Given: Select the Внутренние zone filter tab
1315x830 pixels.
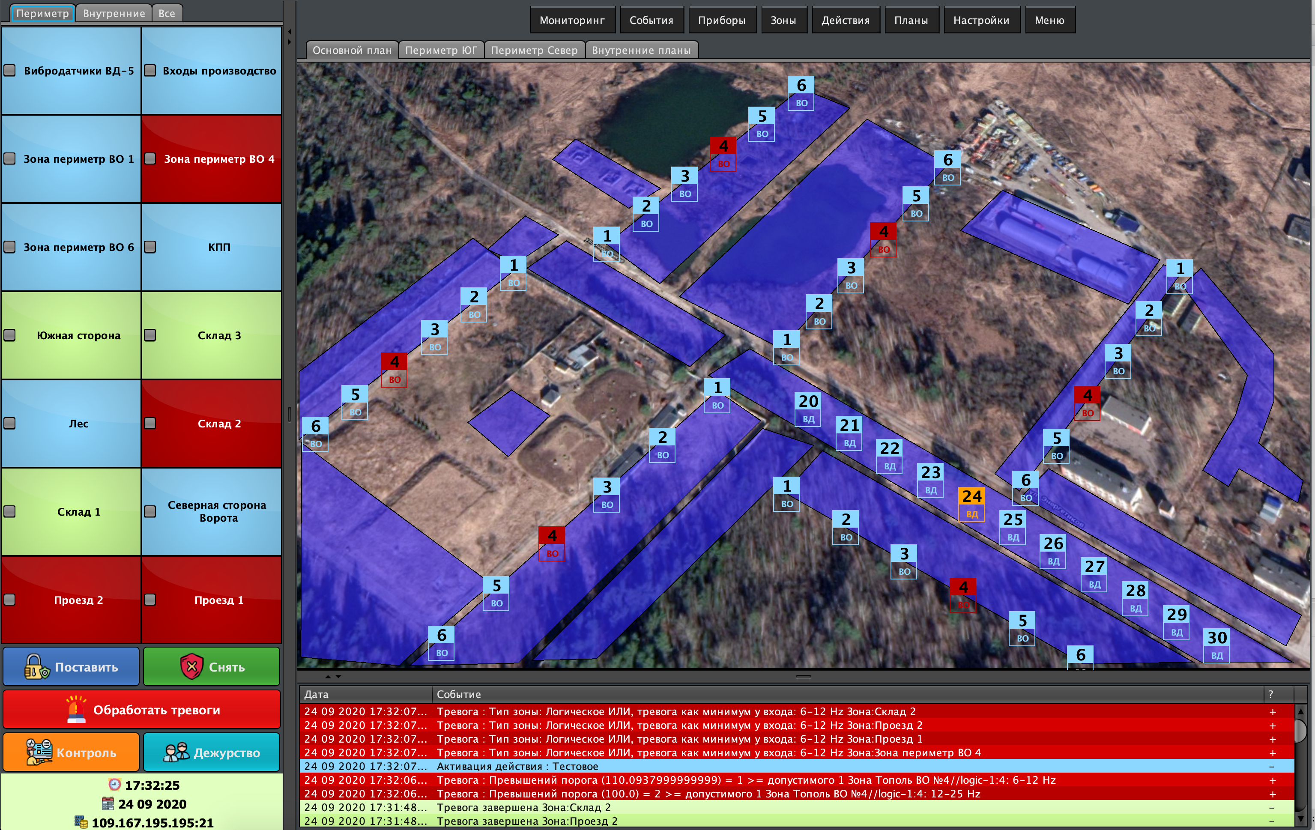Looking at the screenshot, I should (114, 13).
